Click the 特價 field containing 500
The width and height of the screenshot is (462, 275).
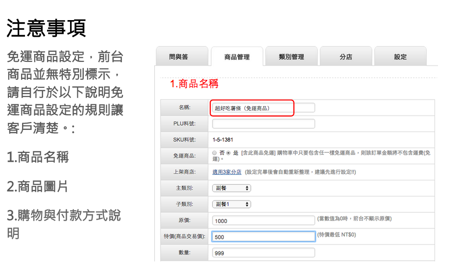point(263,237)
